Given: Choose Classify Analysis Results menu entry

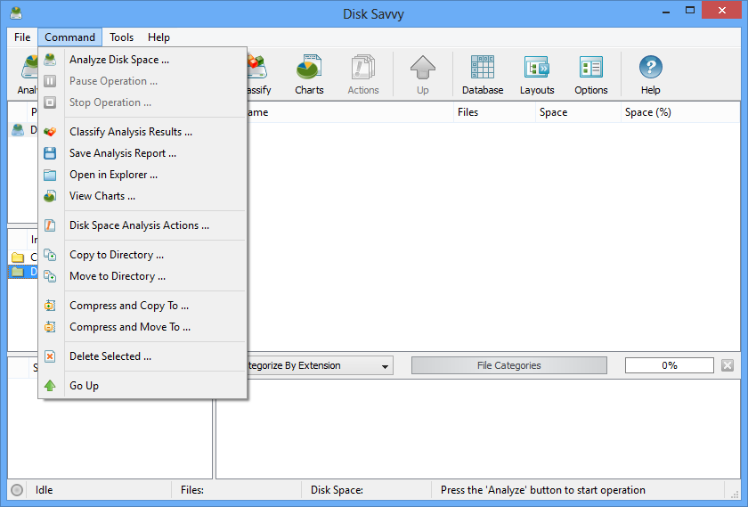Looking at the screenshot, I should coord(142,132).
